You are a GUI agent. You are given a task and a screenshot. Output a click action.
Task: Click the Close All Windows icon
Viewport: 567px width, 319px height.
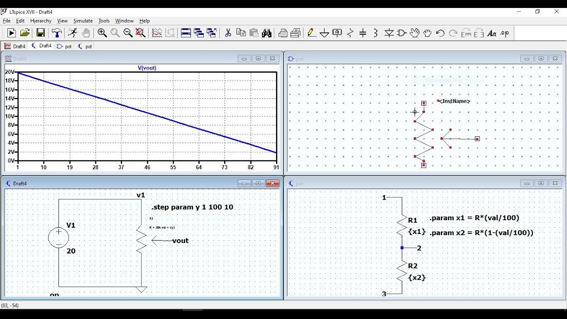coord(212,33)
